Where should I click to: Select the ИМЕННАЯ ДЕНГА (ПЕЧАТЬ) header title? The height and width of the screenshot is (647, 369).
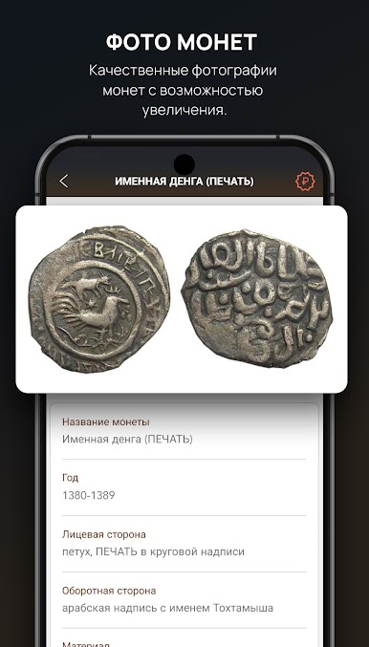point(184,182)
